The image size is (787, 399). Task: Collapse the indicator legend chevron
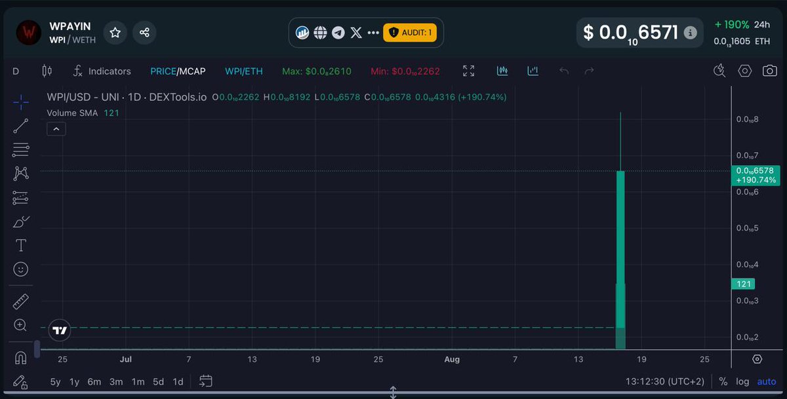[x=56, y=130]
